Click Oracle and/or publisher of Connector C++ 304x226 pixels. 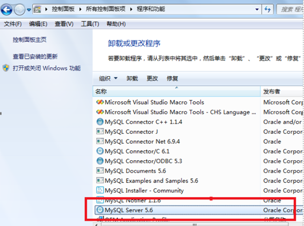(282, 122)
